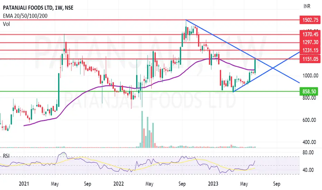Image resolution: width=322 pixels, height=190 pixels.
Task: Click the latest green weekly candle near 1151
Action: tap(255, 66)
